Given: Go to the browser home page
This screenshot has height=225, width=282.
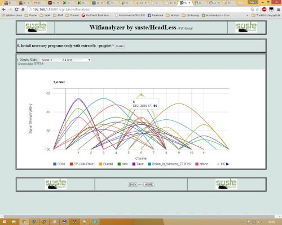Looking at the screenshot, I should click(x=23, y=10).
